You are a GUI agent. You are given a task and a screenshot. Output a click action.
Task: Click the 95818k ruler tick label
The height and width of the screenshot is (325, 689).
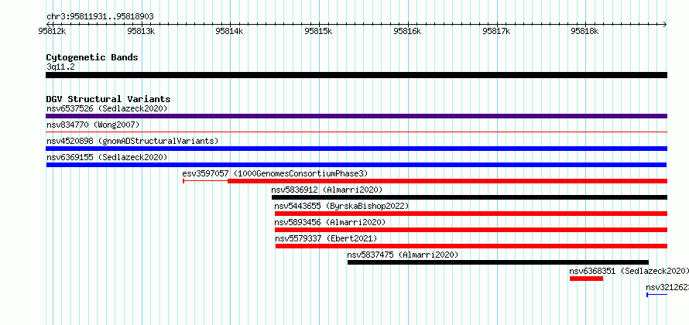pyautogui.click(x=584, y=31)
